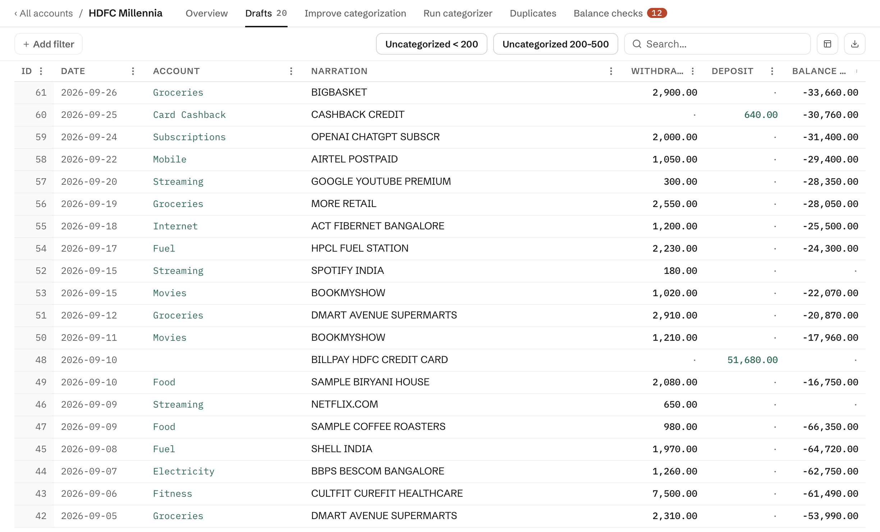Switch to the Duplicates tab

click(533, 13)
